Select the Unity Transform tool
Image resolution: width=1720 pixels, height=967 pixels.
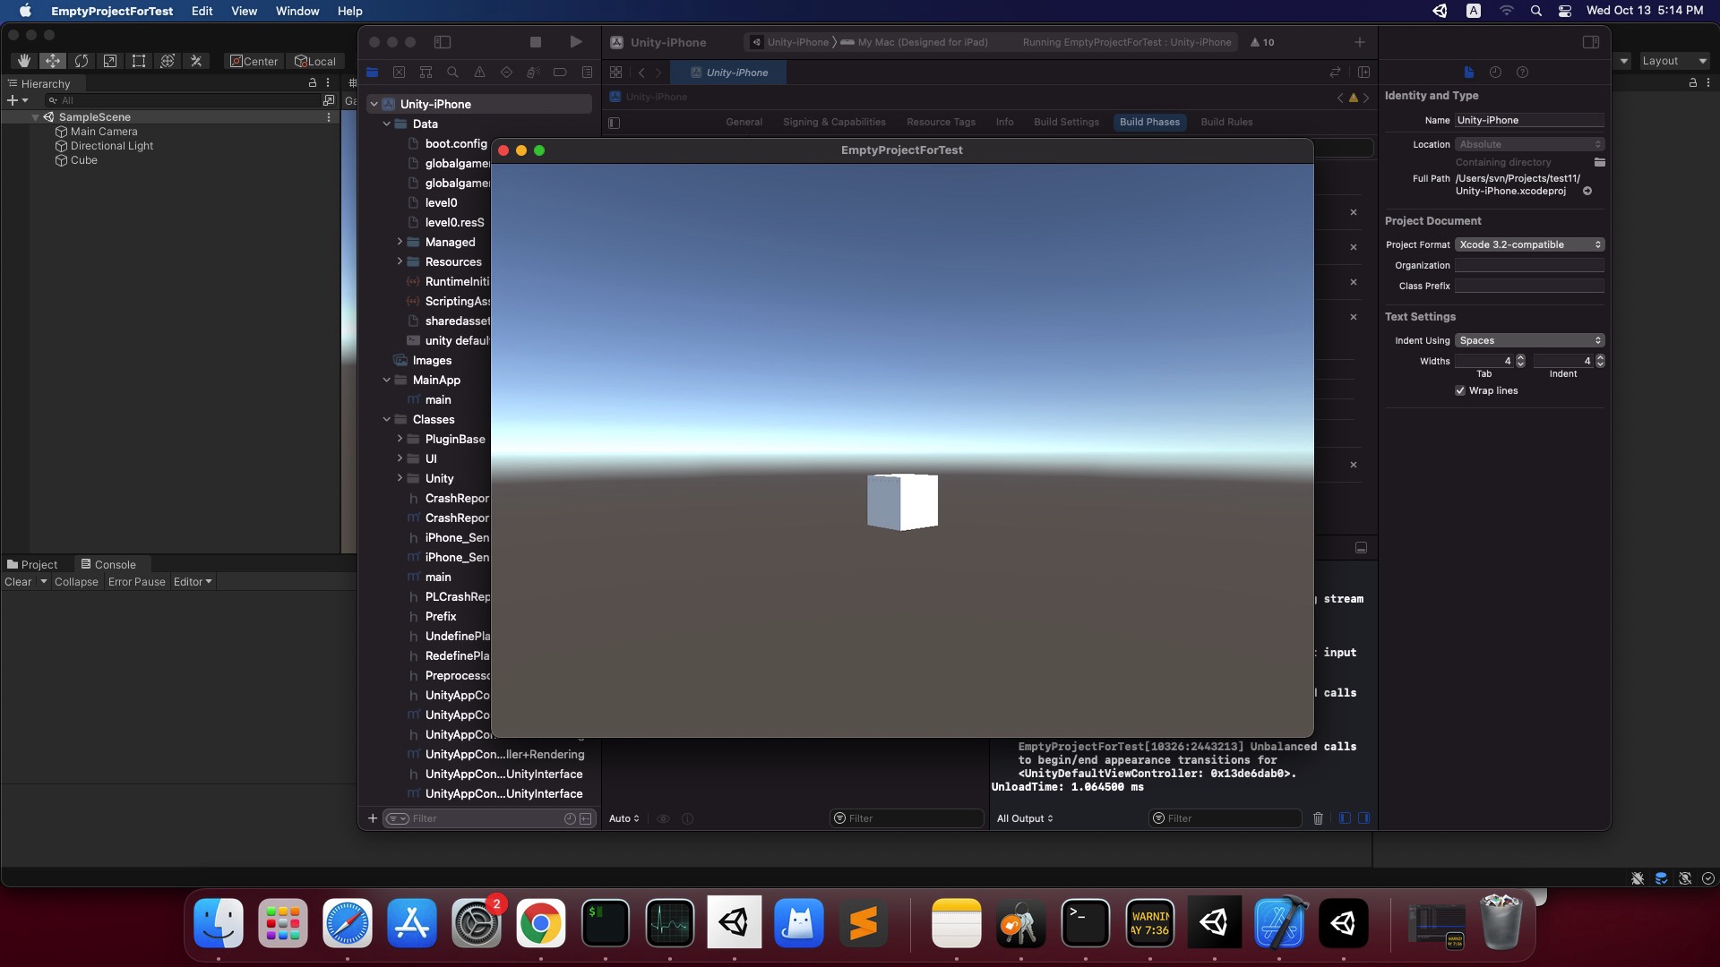coord(168,61)
